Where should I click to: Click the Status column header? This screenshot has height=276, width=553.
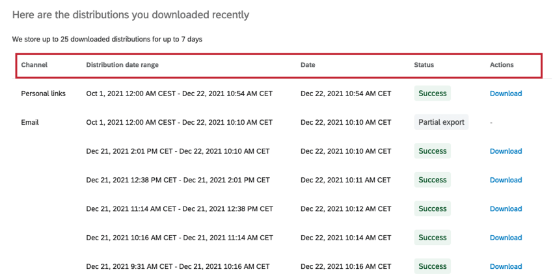point(424,65)
